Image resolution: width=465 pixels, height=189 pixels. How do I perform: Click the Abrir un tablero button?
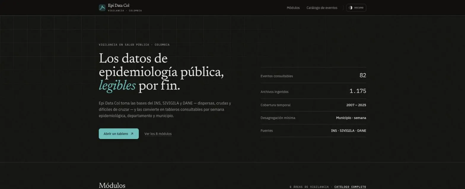119,134
